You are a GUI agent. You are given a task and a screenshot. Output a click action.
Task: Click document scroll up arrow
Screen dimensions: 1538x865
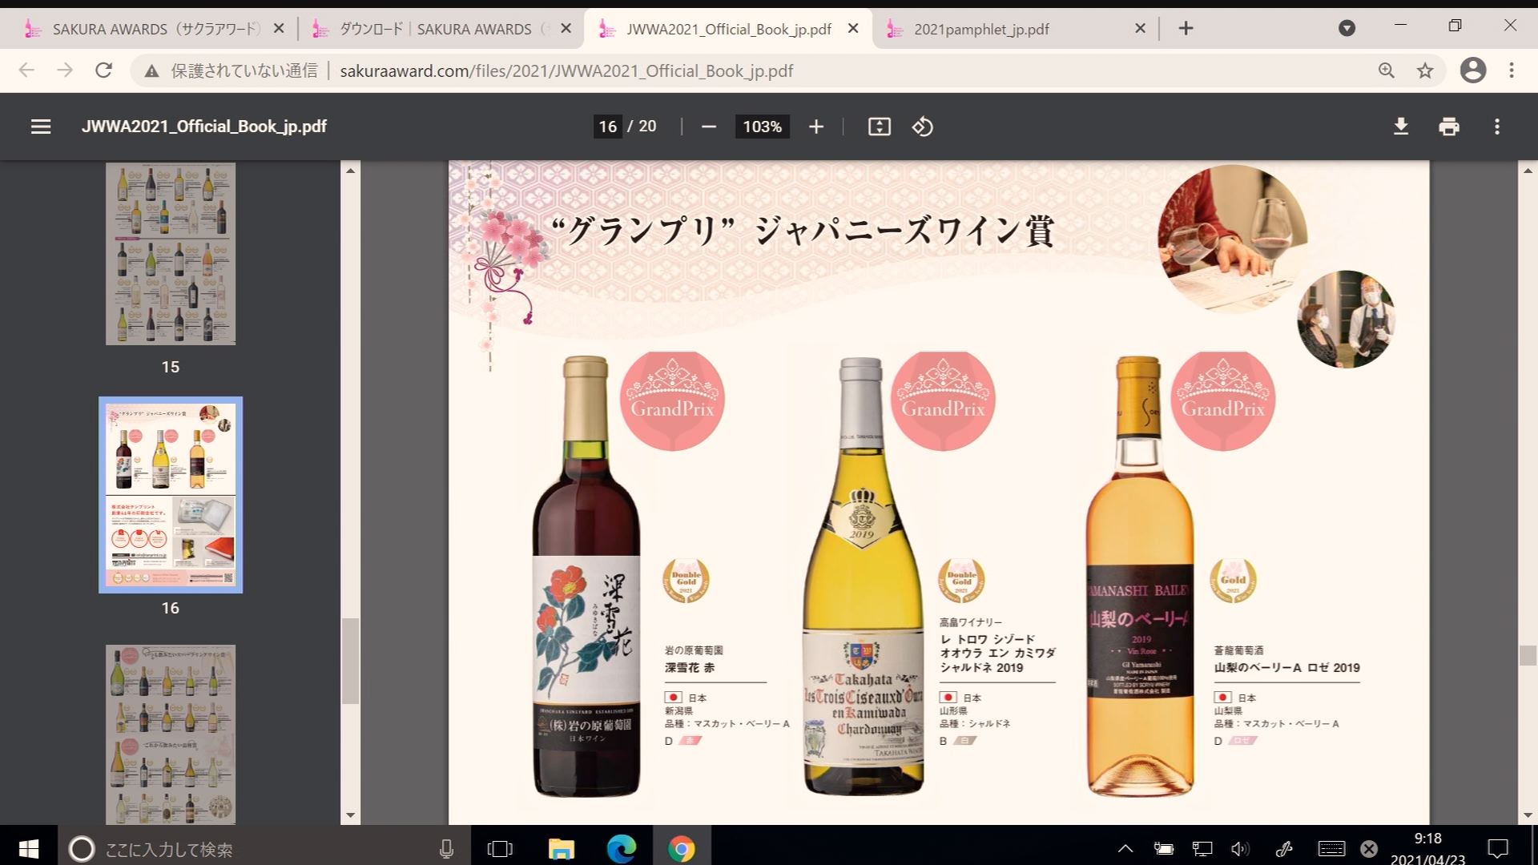coord(1528,170)
